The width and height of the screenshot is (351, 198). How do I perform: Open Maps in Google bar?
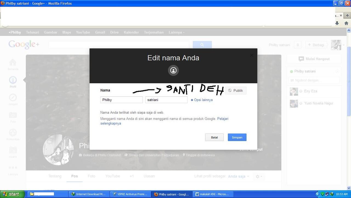pyautogui.click(x=67, y=32)
